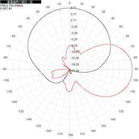Click the 8.71 radial gain label
The image size is (139, 139).
[74, 8]
